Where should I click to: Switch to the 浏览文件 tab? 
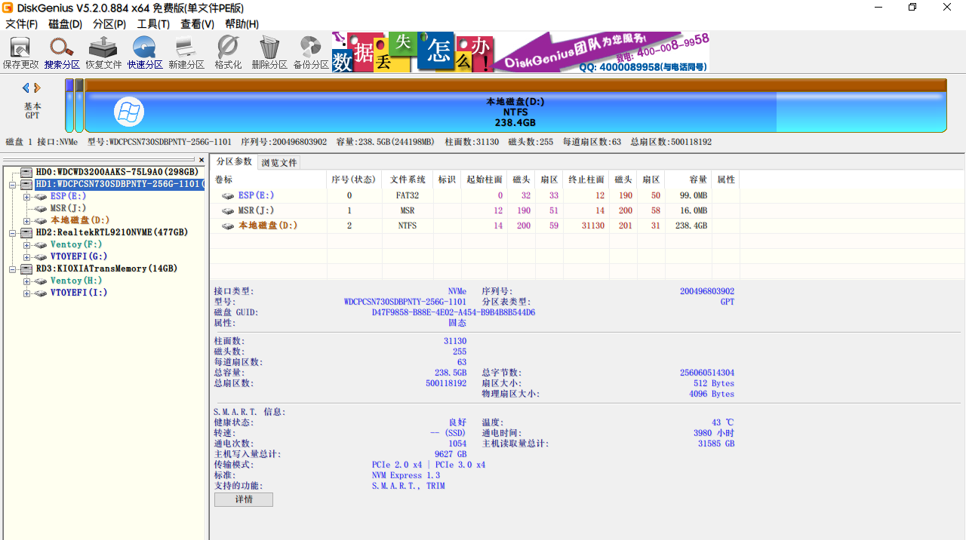pyautogui.click(x=279, y=162)
